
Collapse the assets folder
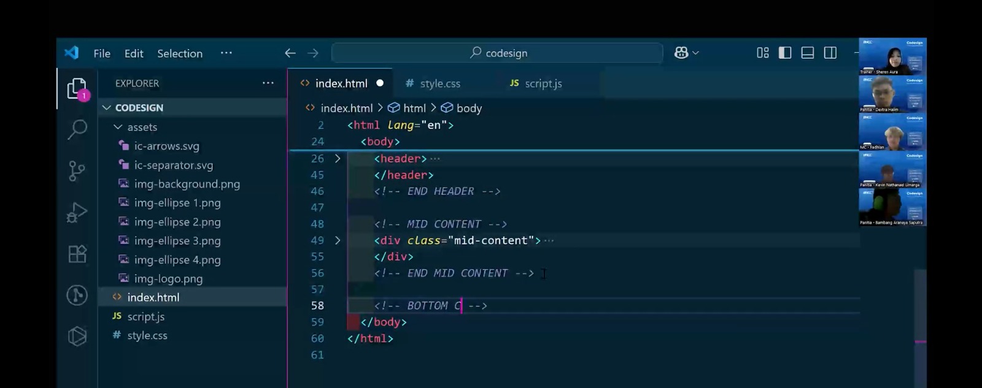[118, 127]
